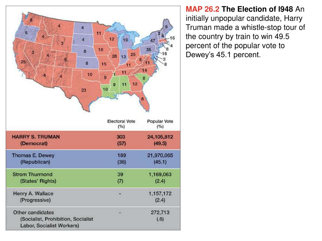Select The Election of 1948 title
The height and width of the screenshot is (241, 322).
257,9
